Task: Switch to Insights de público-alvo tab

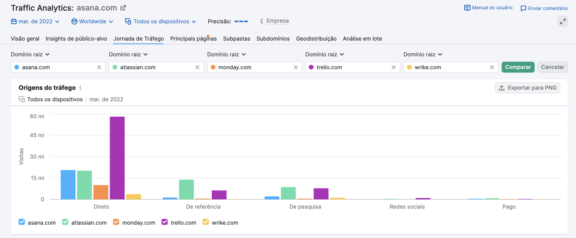Action: [76, 39]
